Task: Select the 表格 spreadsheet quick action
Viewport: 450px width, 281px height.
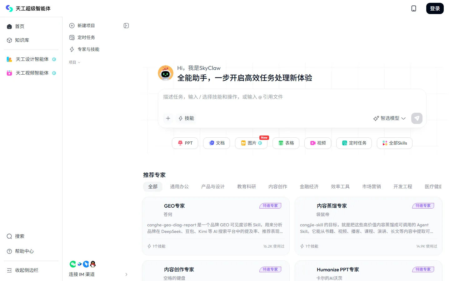Action: point(286,143)
